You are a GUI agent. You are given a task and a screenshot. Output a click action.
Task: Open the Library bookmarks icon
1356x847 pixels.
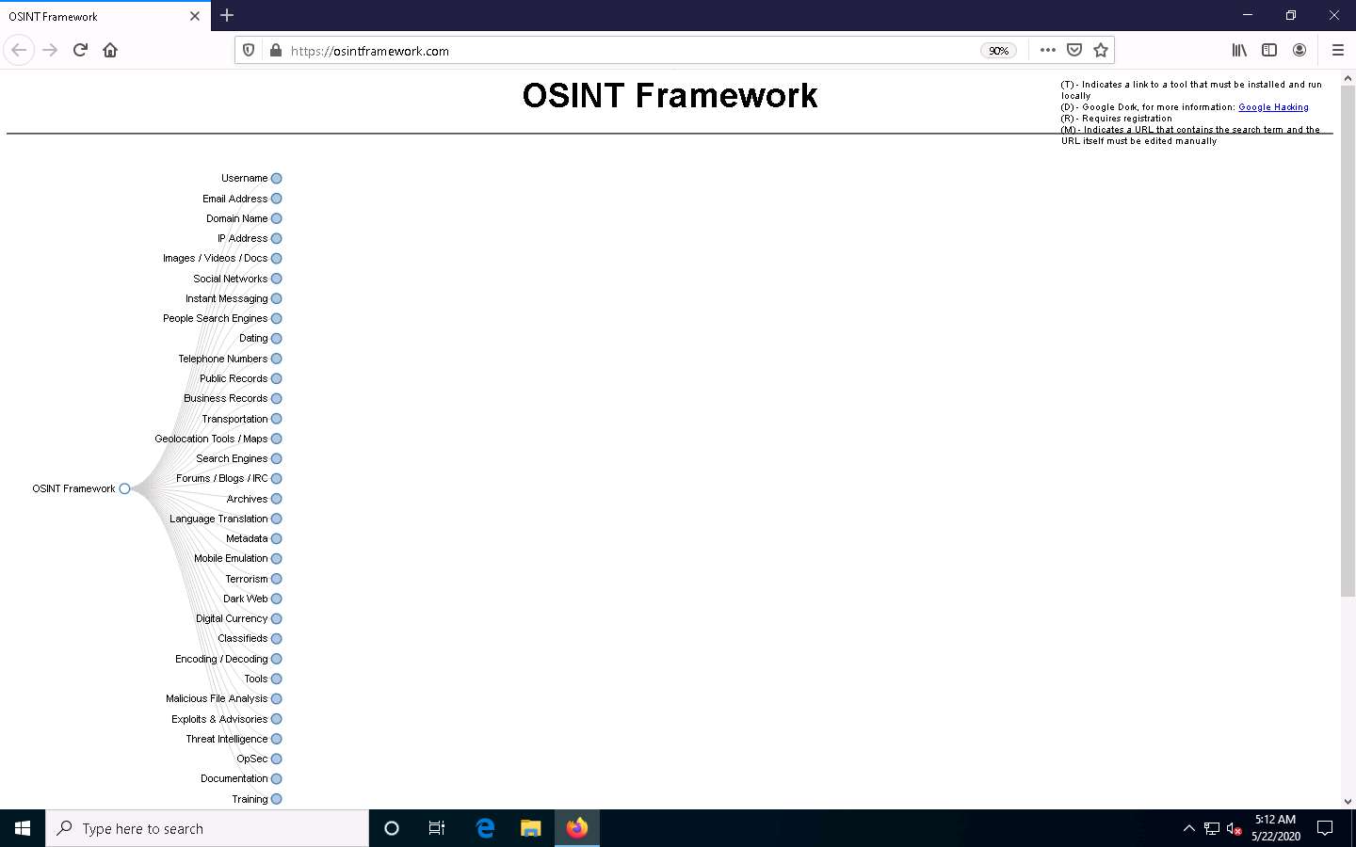point(1239,50)
